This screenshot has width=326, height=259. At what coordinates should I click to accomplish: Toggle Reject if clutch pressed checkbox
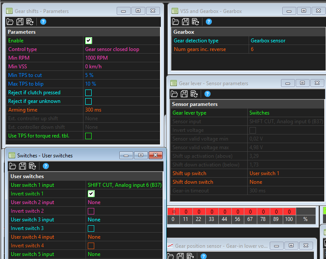click(x=88, y=93)
